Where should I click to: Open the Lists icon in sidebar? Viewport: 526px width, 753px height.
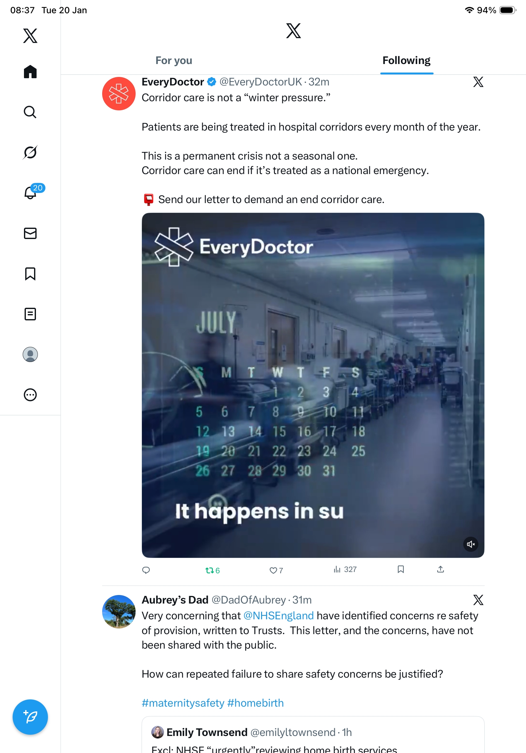tap(30, 314)
